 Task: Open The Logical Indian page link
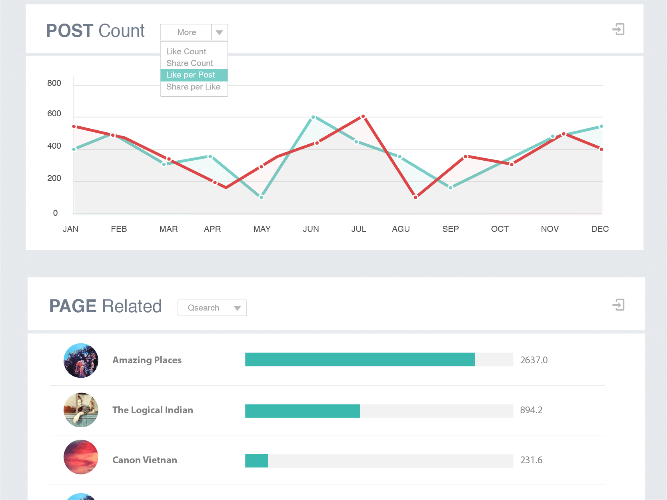(152, 410)
